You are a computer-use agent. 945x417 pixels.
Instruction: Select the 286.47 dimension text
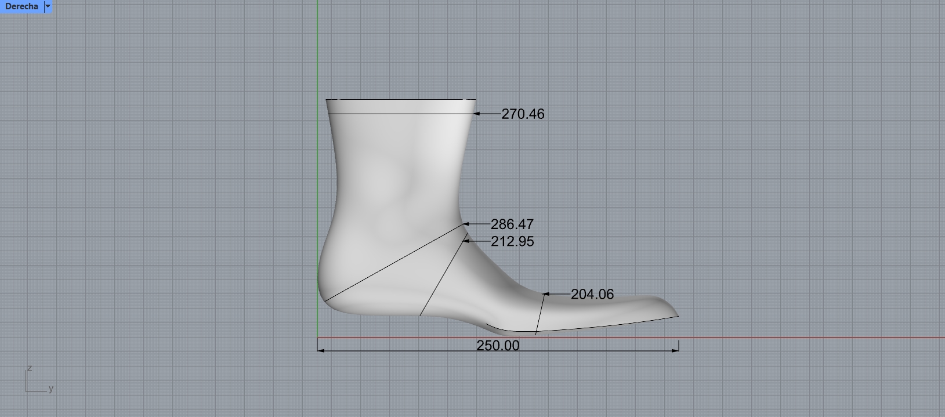point(512,224)
